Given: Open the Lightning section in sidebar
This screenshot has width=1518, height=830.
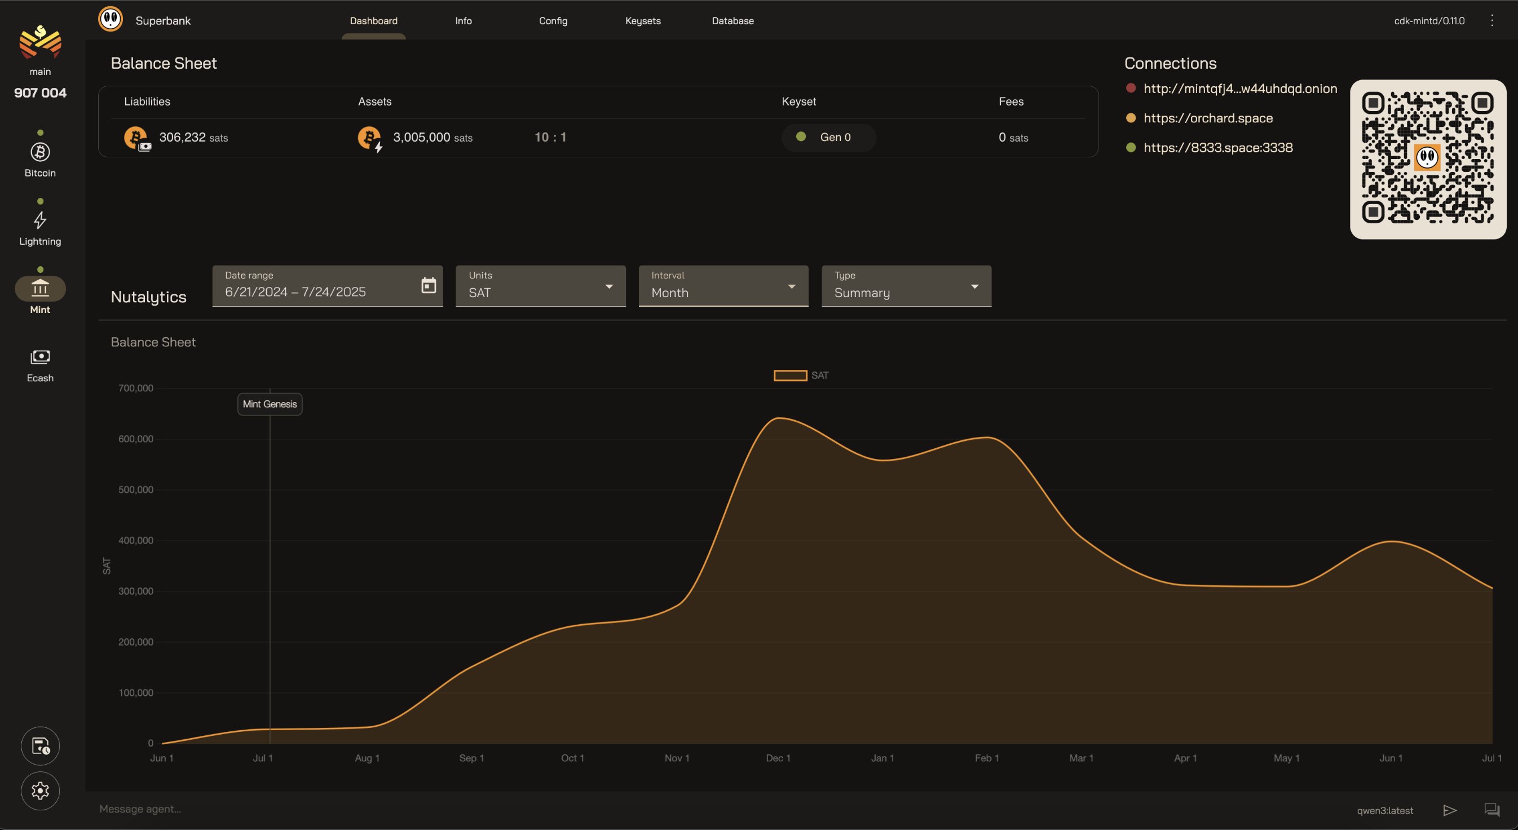Looking at the screenshot, I should pyautogui.click(x=40, y=227).
